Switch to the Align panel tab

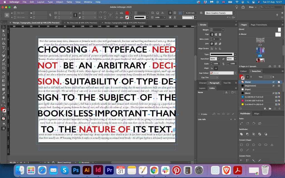point(256,113)
